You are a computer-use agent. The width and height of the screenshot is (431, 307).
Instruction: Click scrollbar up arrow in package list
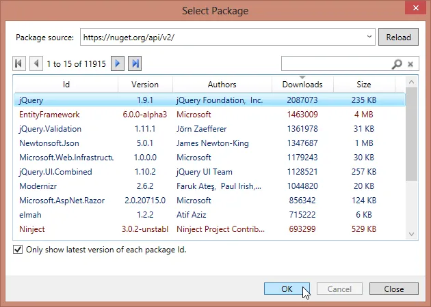(411, 82)
